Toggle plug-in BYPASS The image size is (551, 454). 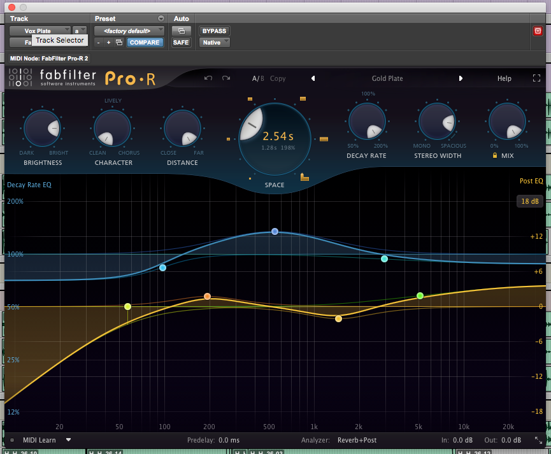[215, 31]
